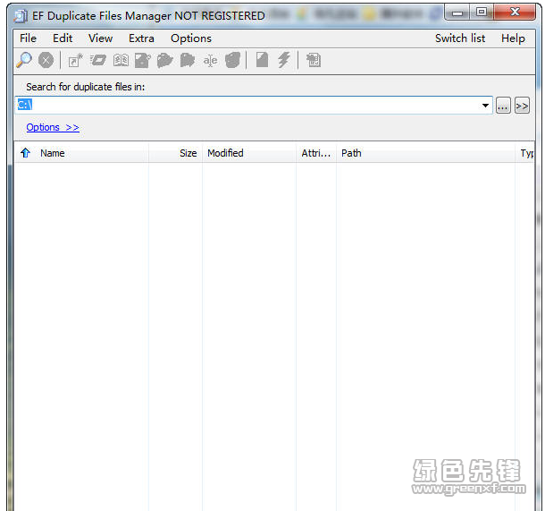Click the lightning bolt toolbar icon
Viewport: 545px width, 511px height.
point(284,60)
